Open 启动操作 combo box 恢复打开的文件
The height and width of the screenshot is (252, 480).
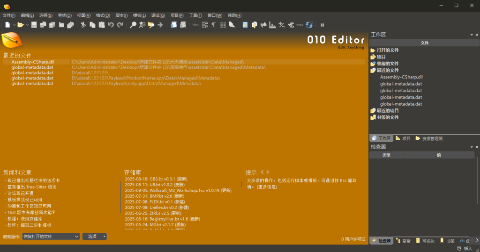pos(51,237)
